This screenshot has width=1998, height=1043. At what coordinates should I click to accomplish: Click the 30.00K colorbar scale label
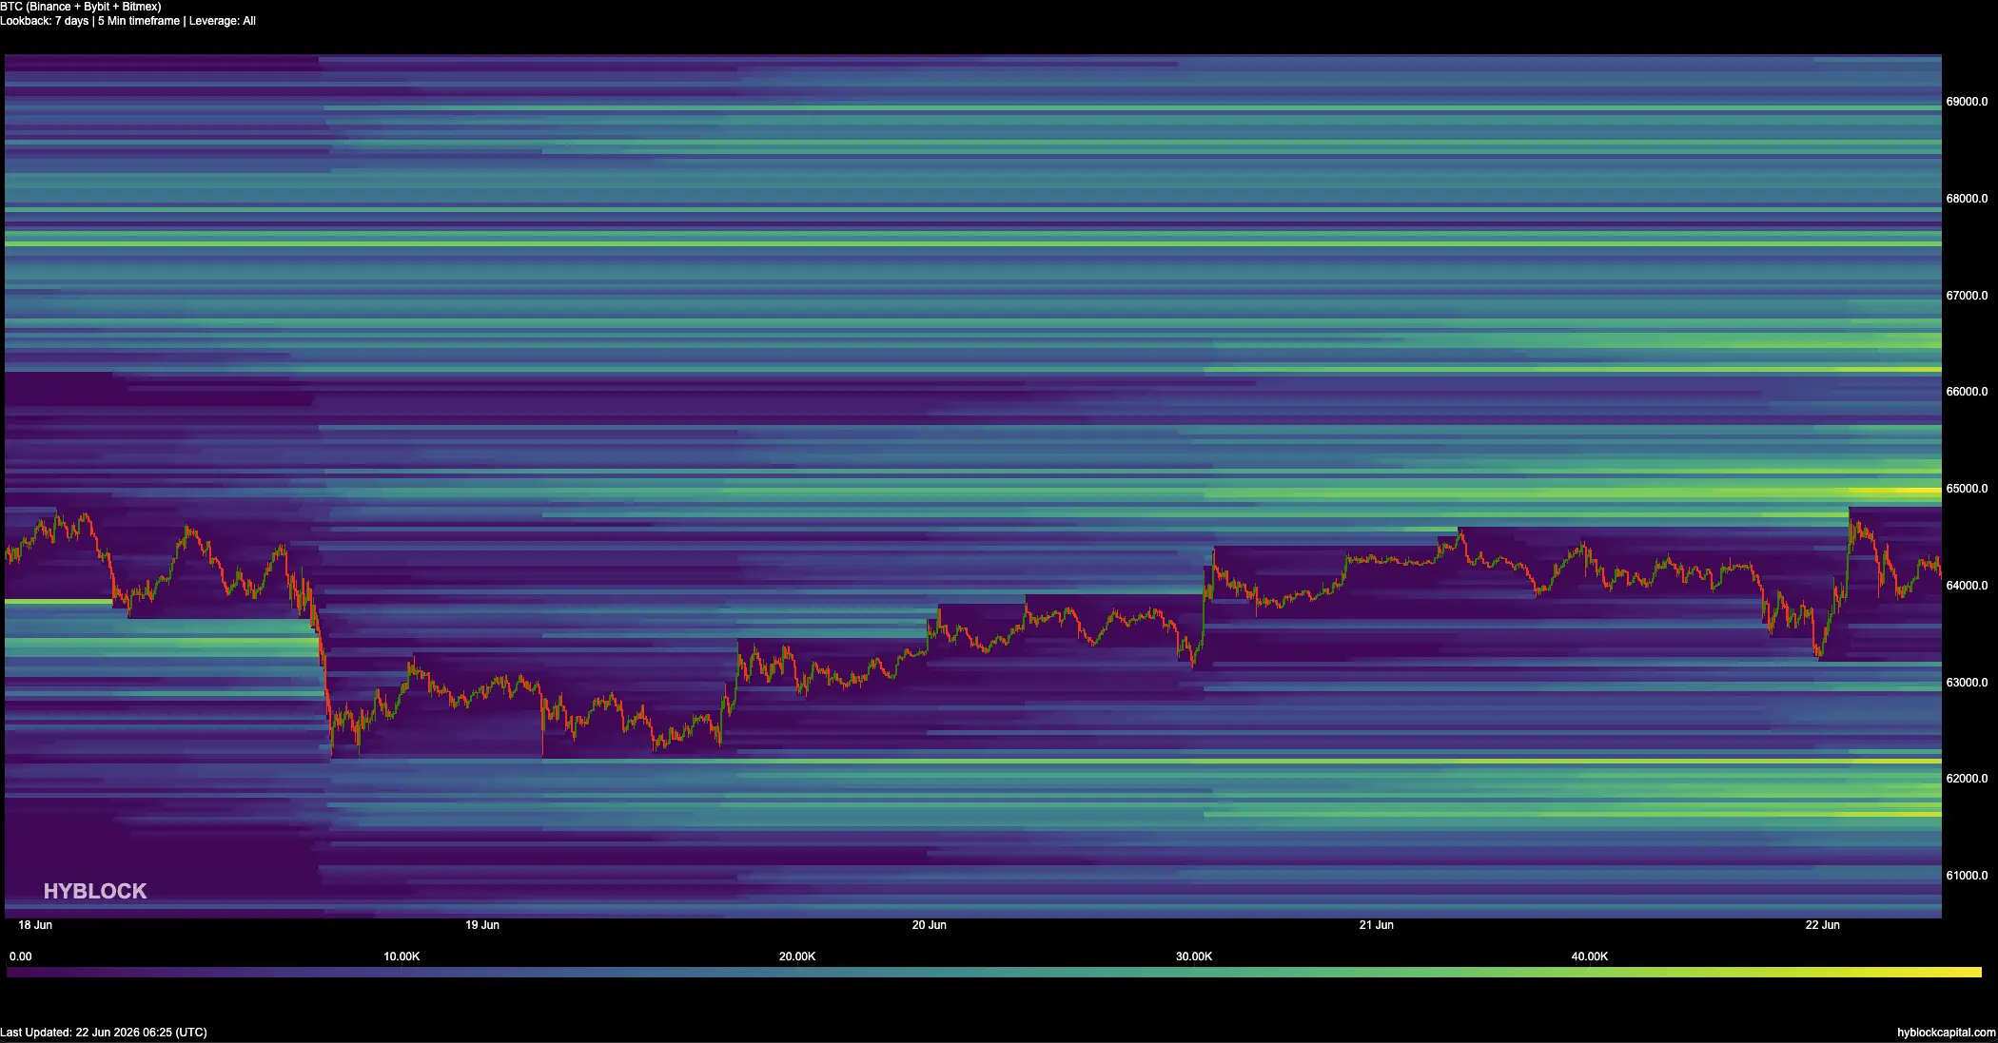pos(1194,956)
